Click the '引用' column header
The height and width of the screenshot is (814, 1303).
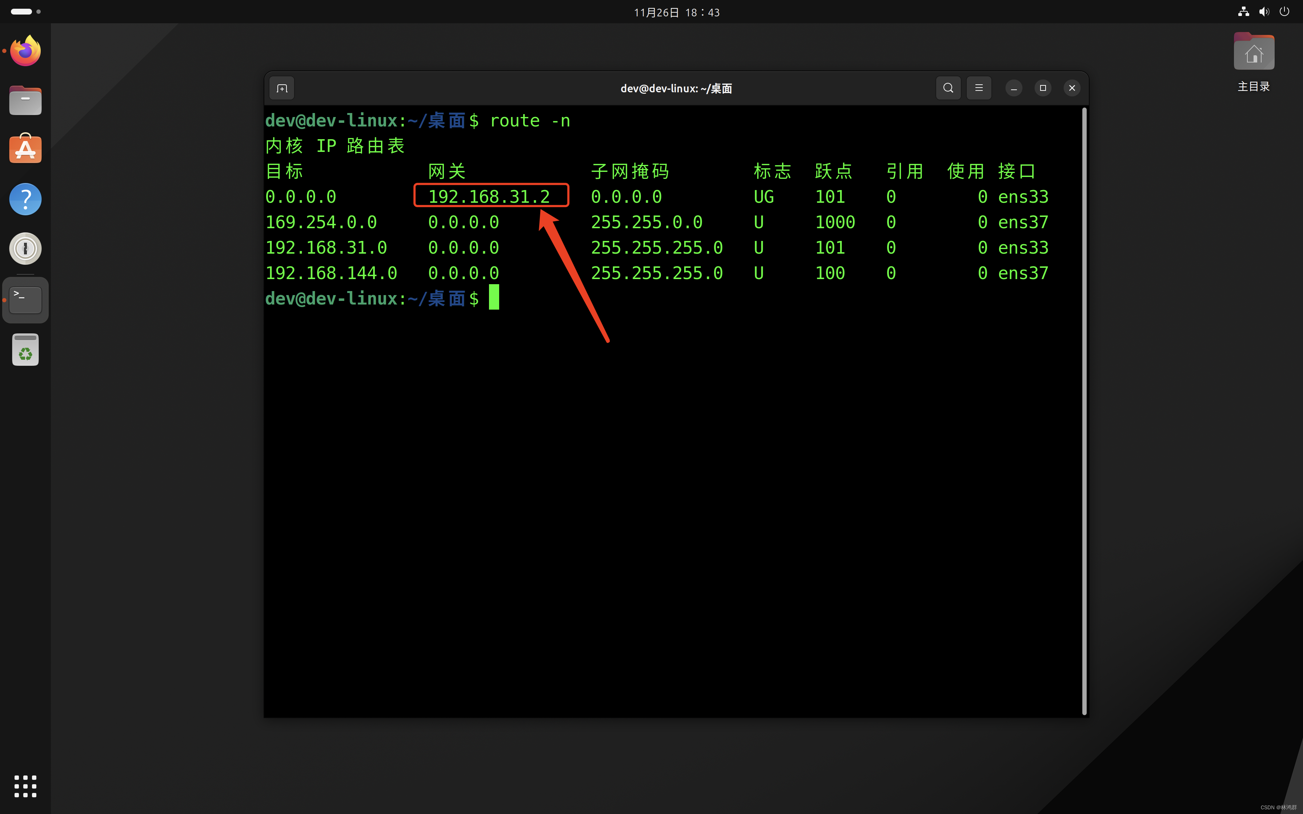click(905, 171)
